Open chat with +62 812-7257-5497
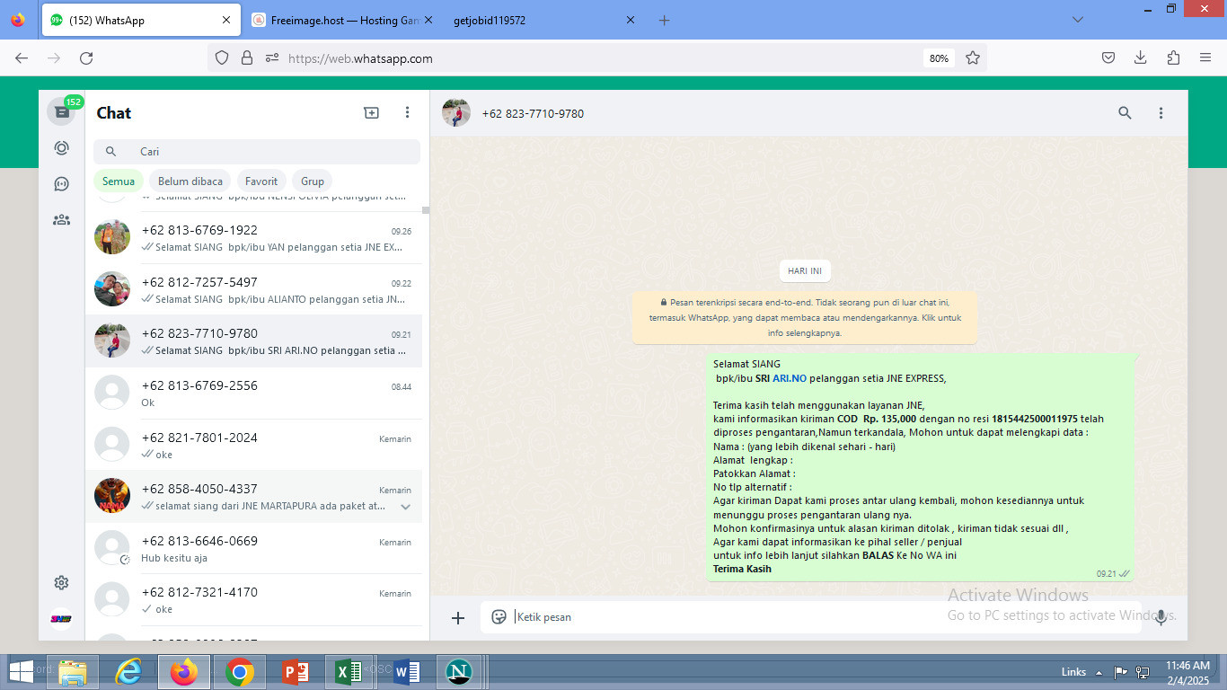This screenshot has width=1227, height=690. pyautogui.click(x=253, y=289)
